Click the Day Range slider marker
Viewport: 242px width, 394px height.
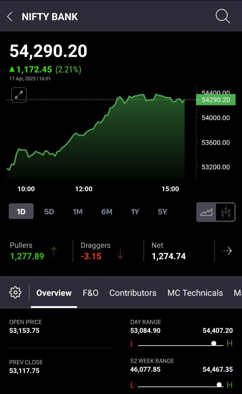point(214,343)
